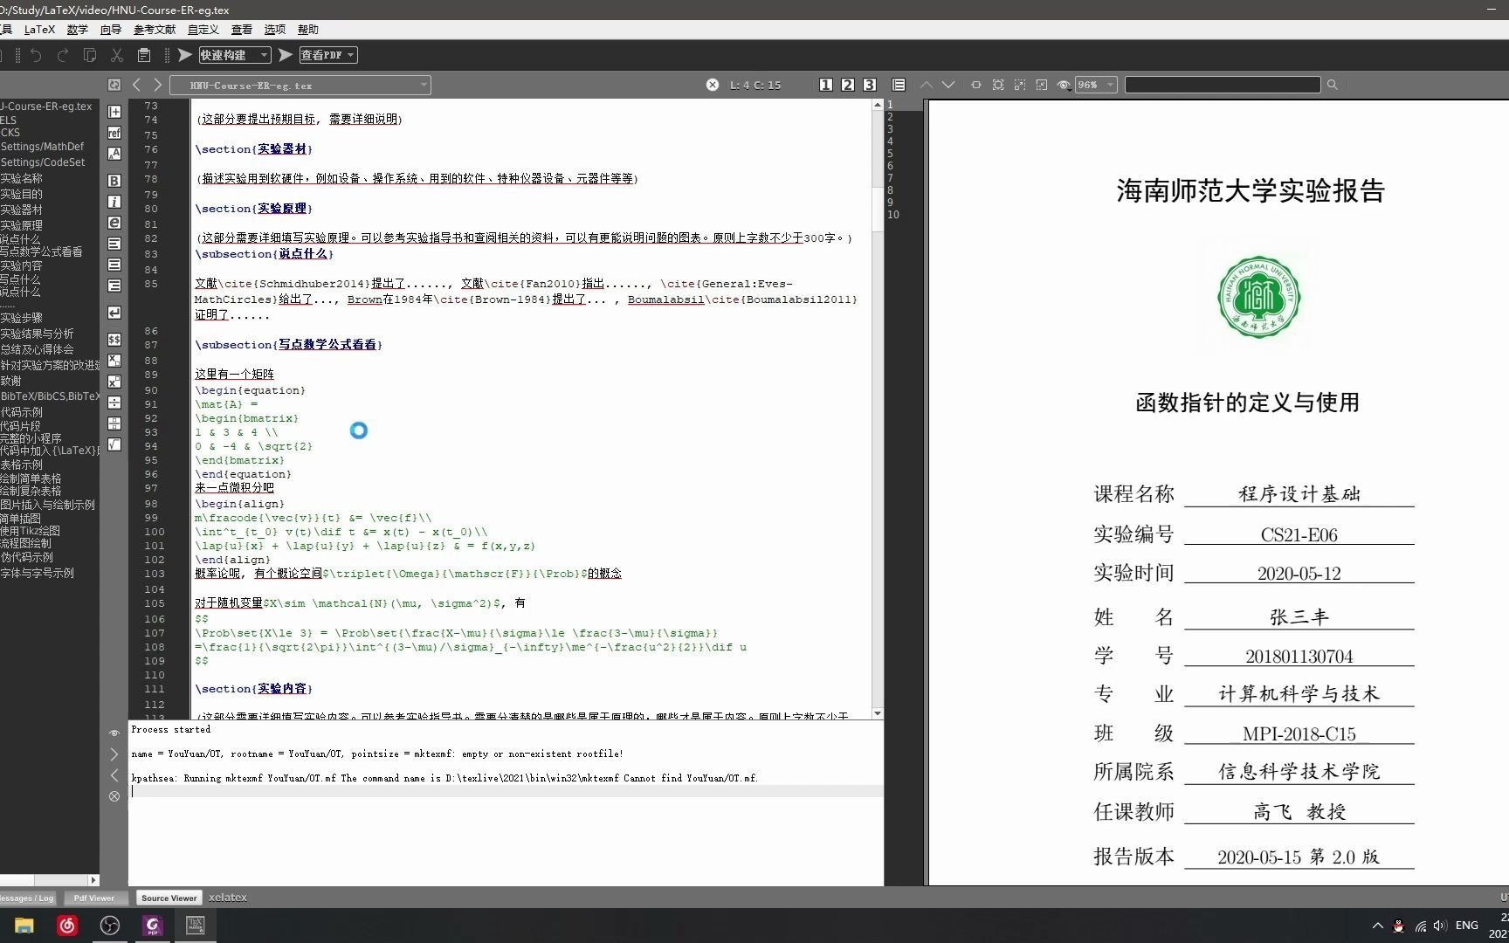Run the 查看PDF command arrow
This screenshot has width=1509, height=943.
(286, 55)
